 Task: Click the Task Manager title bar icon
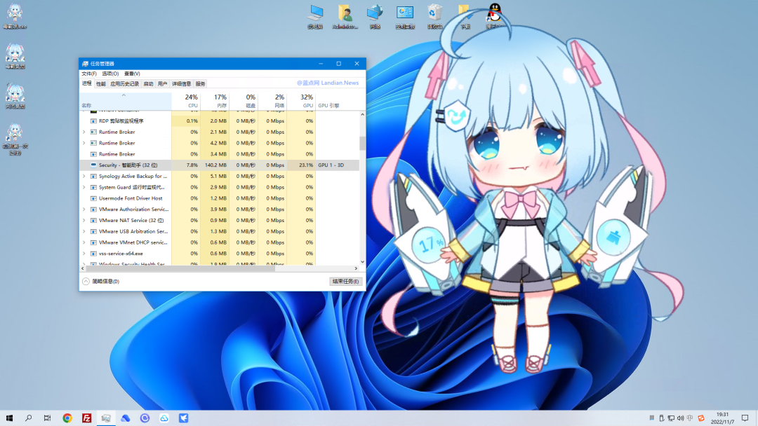click(x=85, y=64)
